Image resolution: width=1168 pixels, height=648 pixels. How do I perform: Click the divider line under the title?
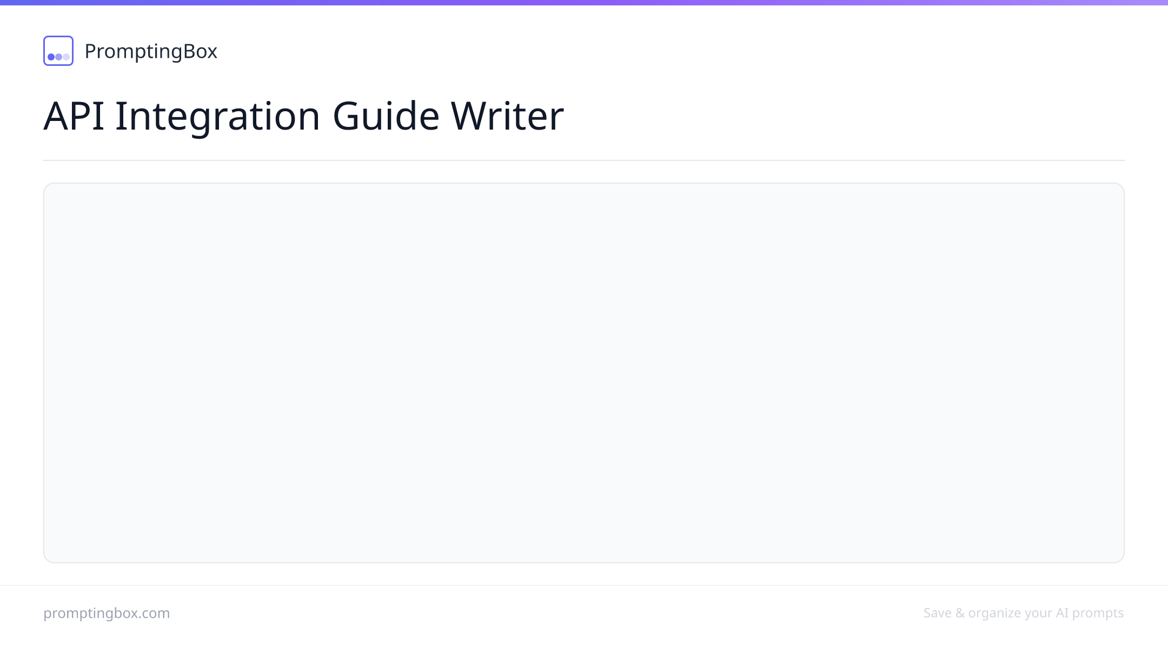(x=584, y=160)
